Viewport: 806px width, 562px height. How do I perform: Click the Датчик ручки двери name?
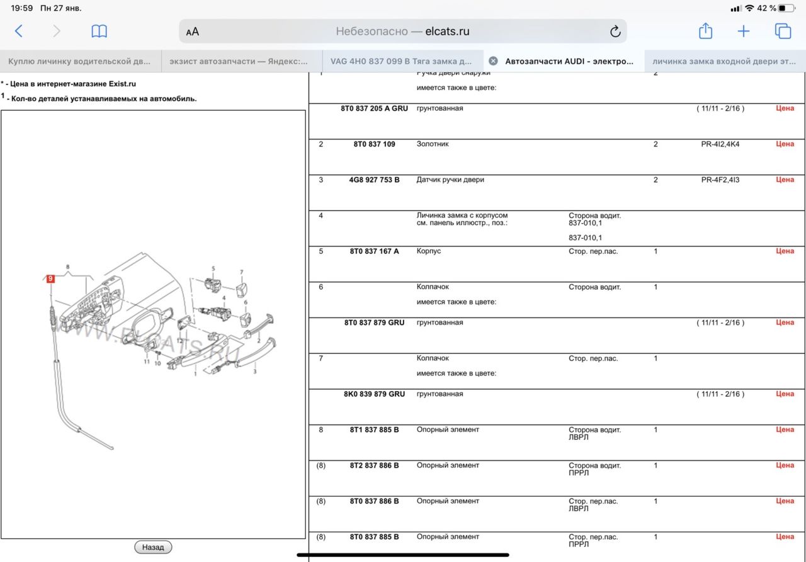point(450,180)
